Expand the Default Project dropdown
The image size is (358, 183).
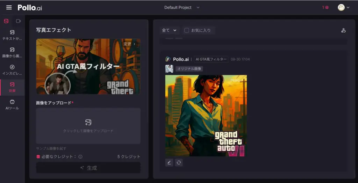tap(182, 7)
